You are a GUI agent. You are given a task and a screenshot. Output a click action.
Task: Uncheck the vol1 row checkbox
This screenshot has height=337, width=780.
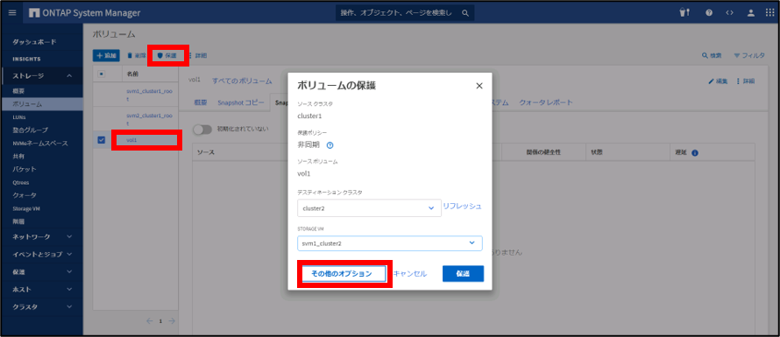tap(101, 140)
